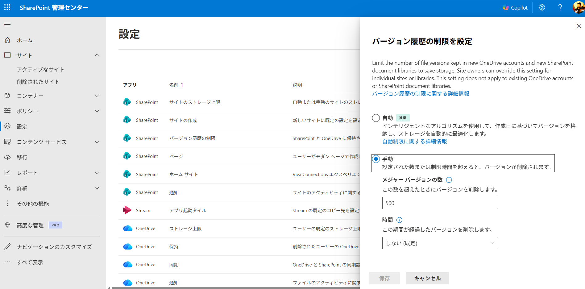Viewport: 585px width, 289px height.
Task: Expand the ポリシー navigation section
Action: [x=97, y=111]
